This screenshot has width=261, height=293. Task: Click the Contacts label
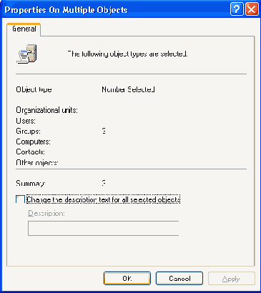click(30, 152)
